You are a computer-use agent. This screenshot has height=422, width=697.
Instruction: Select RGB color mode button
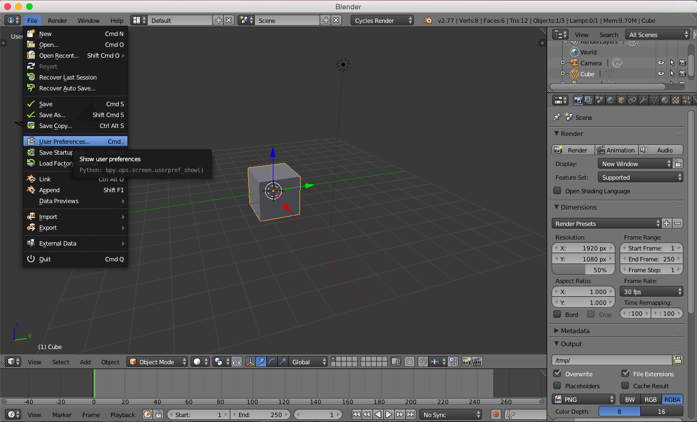tap(651, 399)
